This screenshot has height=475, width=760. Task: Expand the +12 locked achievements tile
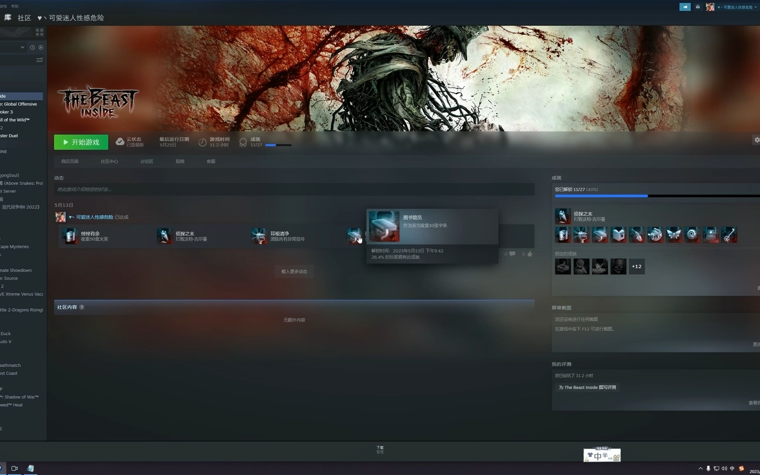[637, 267]
